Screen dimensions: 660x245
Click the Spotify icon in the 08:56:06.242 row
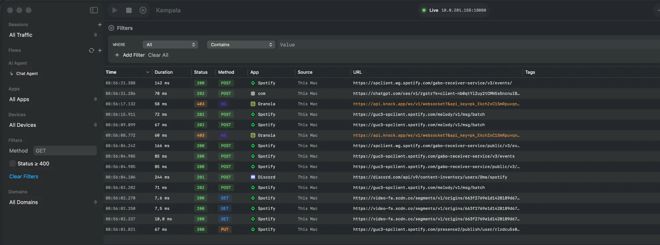(253, 146)
